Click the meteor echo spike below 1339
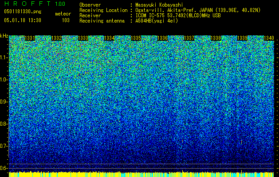This screenshot has width=279, height=177. 241,142
